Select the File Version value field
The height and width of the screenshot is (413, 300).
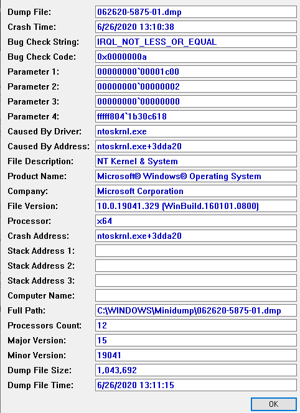coord(196,206)
